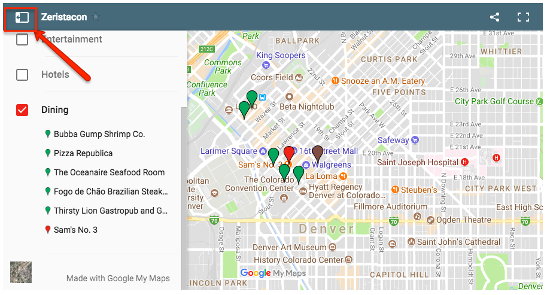This screenshot has height=295, width=547.
Task: Click Steuben's restaurant icon
Action: pyautogui.click(x=395, y=190)
